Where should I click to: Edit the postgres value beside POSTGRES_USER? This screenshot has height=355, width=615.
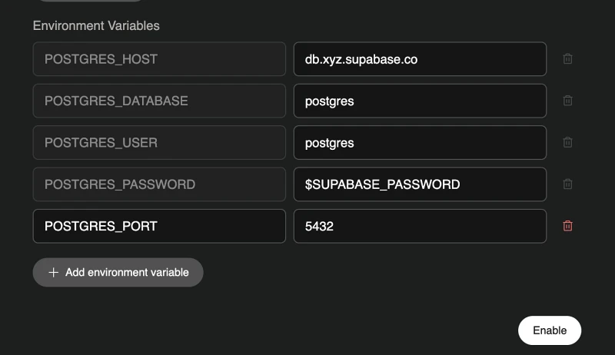420,143
